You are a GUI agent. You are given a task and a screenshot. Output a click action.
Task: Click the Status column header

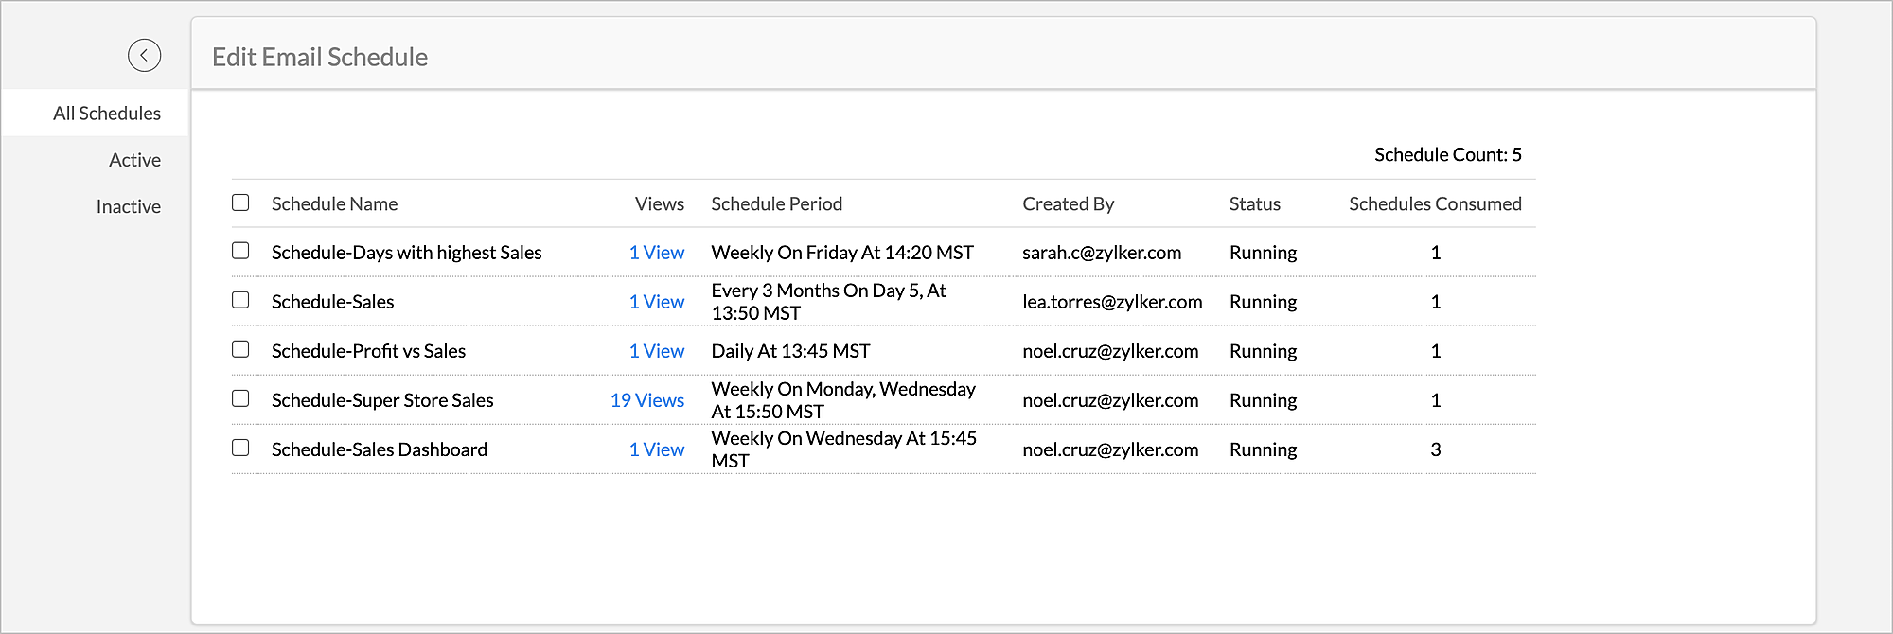pos(1254,204)
